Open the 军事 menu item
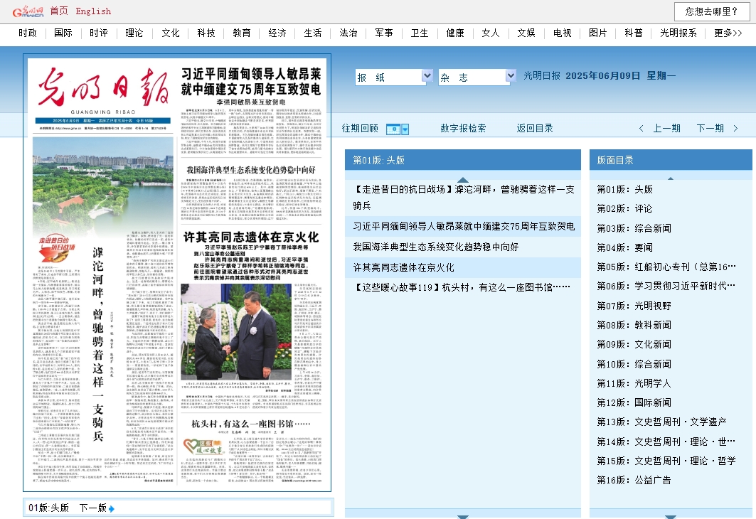The width and height of the screenshot is (756, 519). [384, 33]
